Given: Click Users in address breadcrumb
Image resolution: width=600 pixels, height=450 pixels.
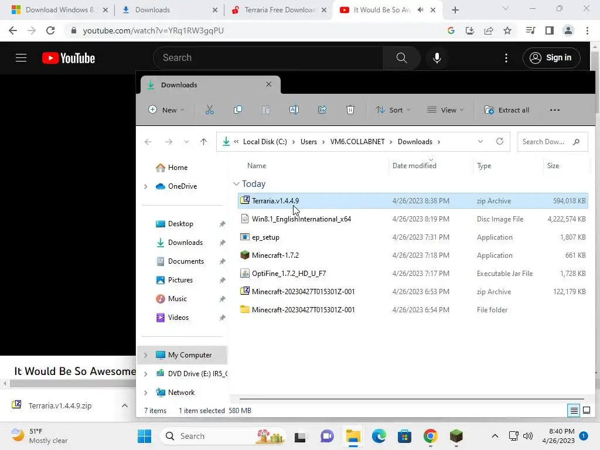Looking at the screenshot, I should point(308,142).
